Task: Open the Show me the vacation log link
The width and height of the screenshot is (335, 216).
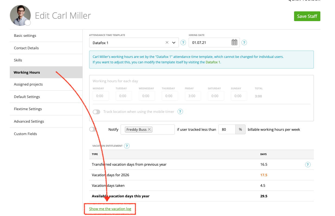Action: tap(110, 209)
